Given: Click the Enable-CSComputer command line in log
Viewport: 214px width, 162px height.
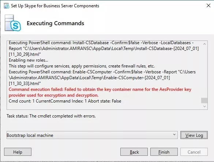Looking at the screenshot, I should point(102,78).
